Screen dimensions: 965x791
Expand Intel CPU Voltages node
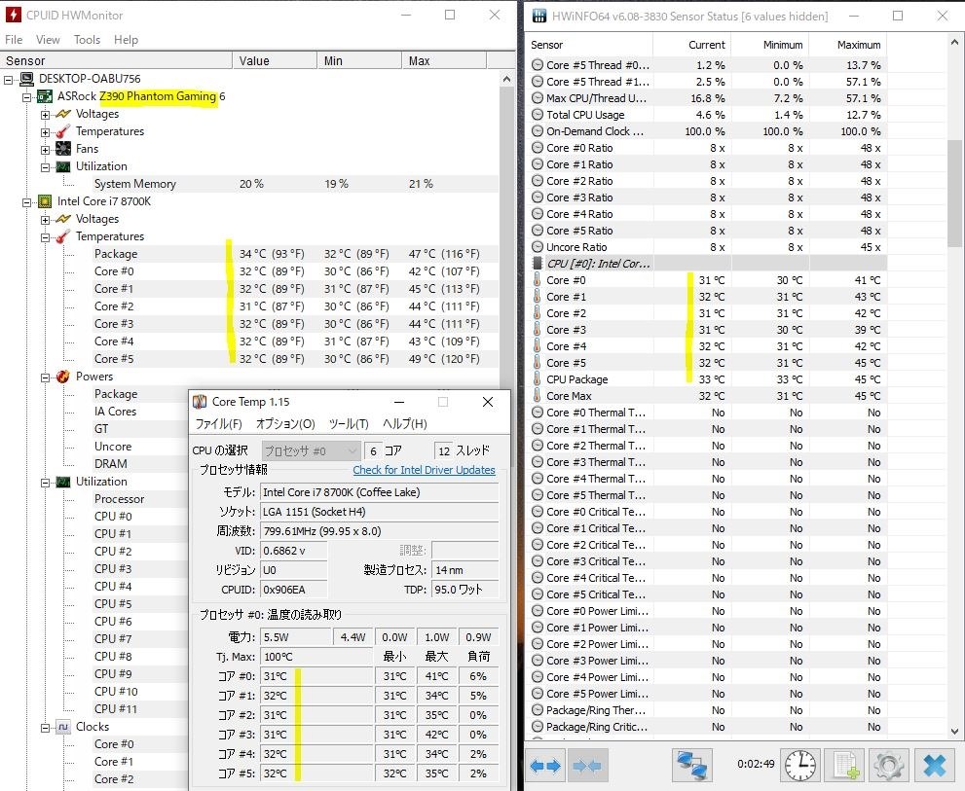click(45, 220)
